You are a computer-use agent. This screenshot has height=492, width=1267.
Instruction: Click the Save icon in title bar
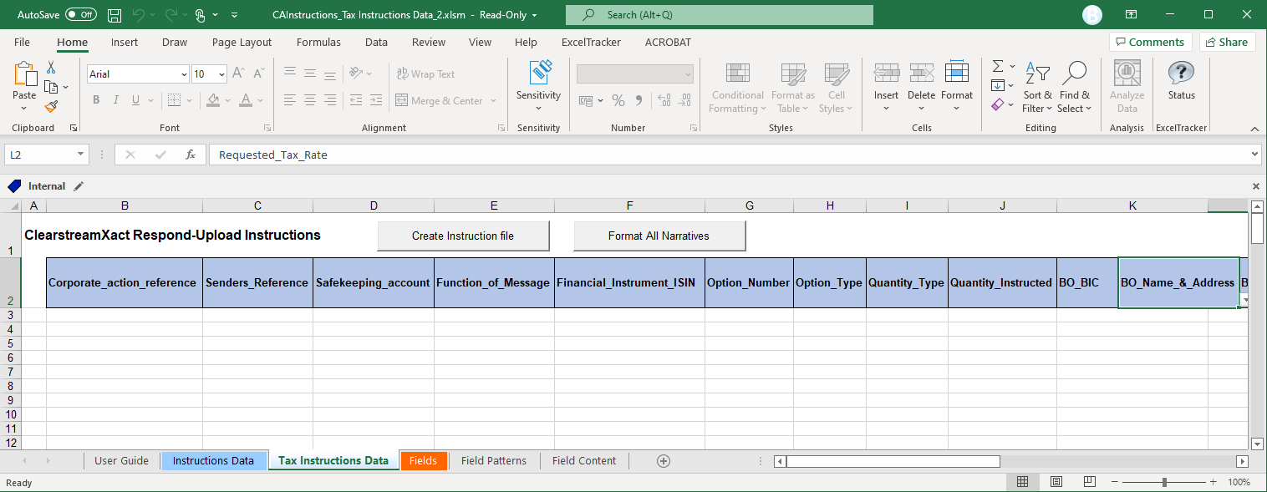tap(114, 15)
